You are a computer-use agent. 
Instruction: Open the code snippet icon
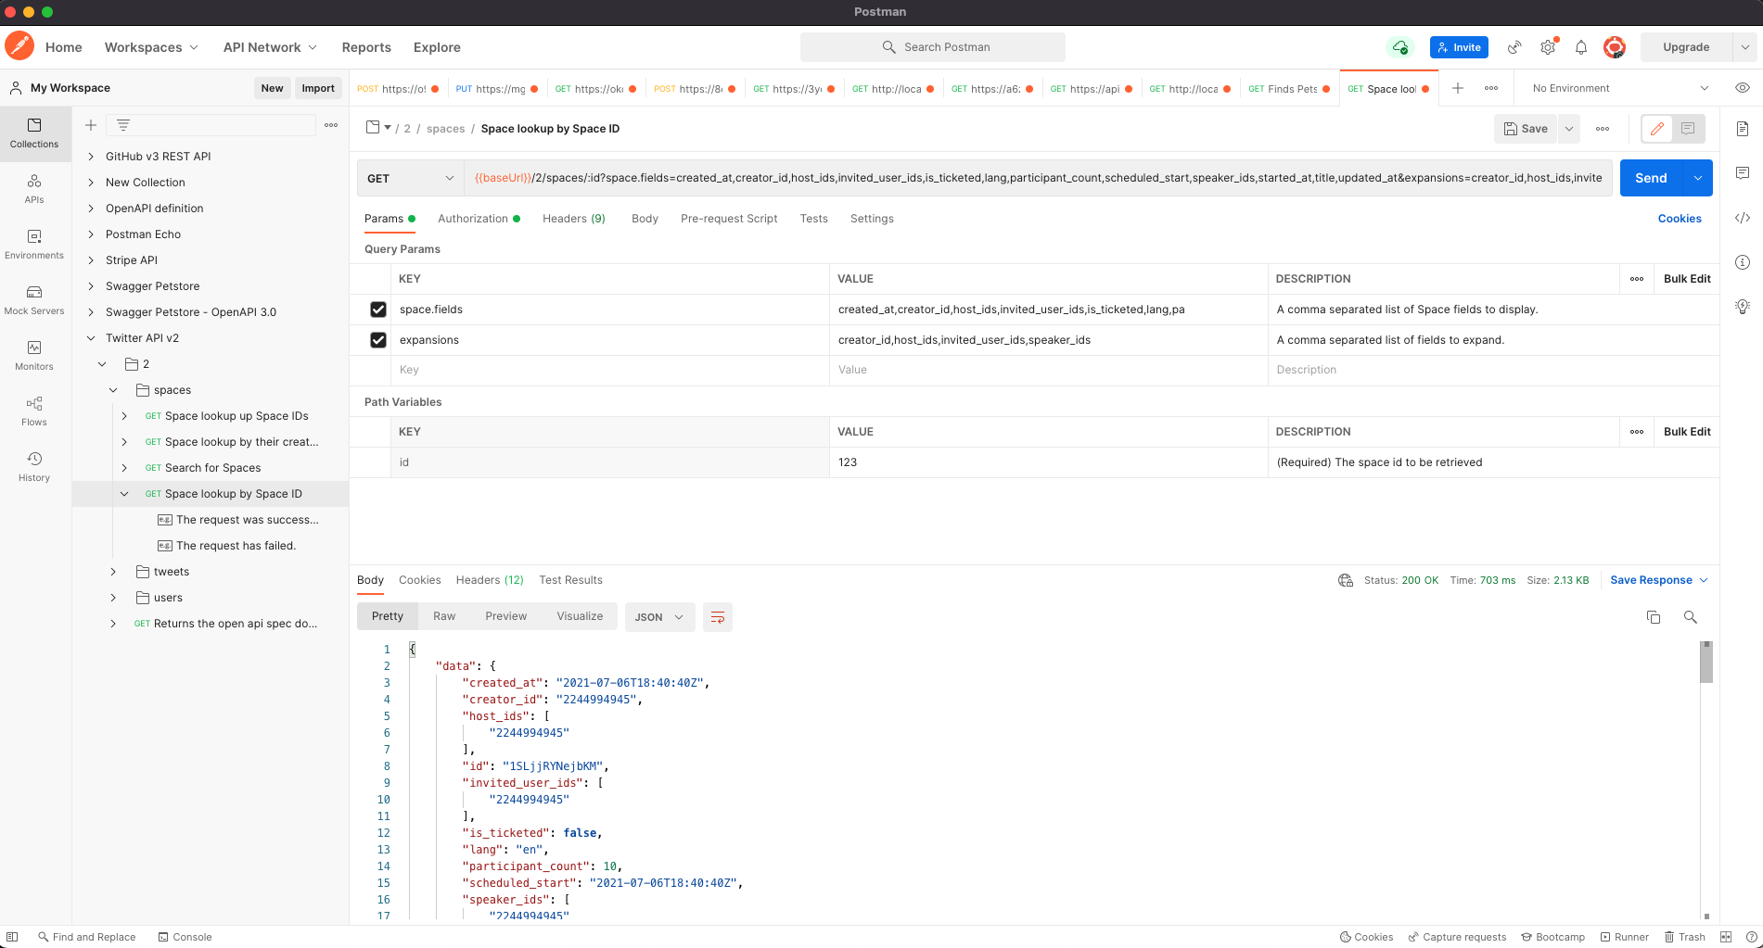tap(1742, 218)
